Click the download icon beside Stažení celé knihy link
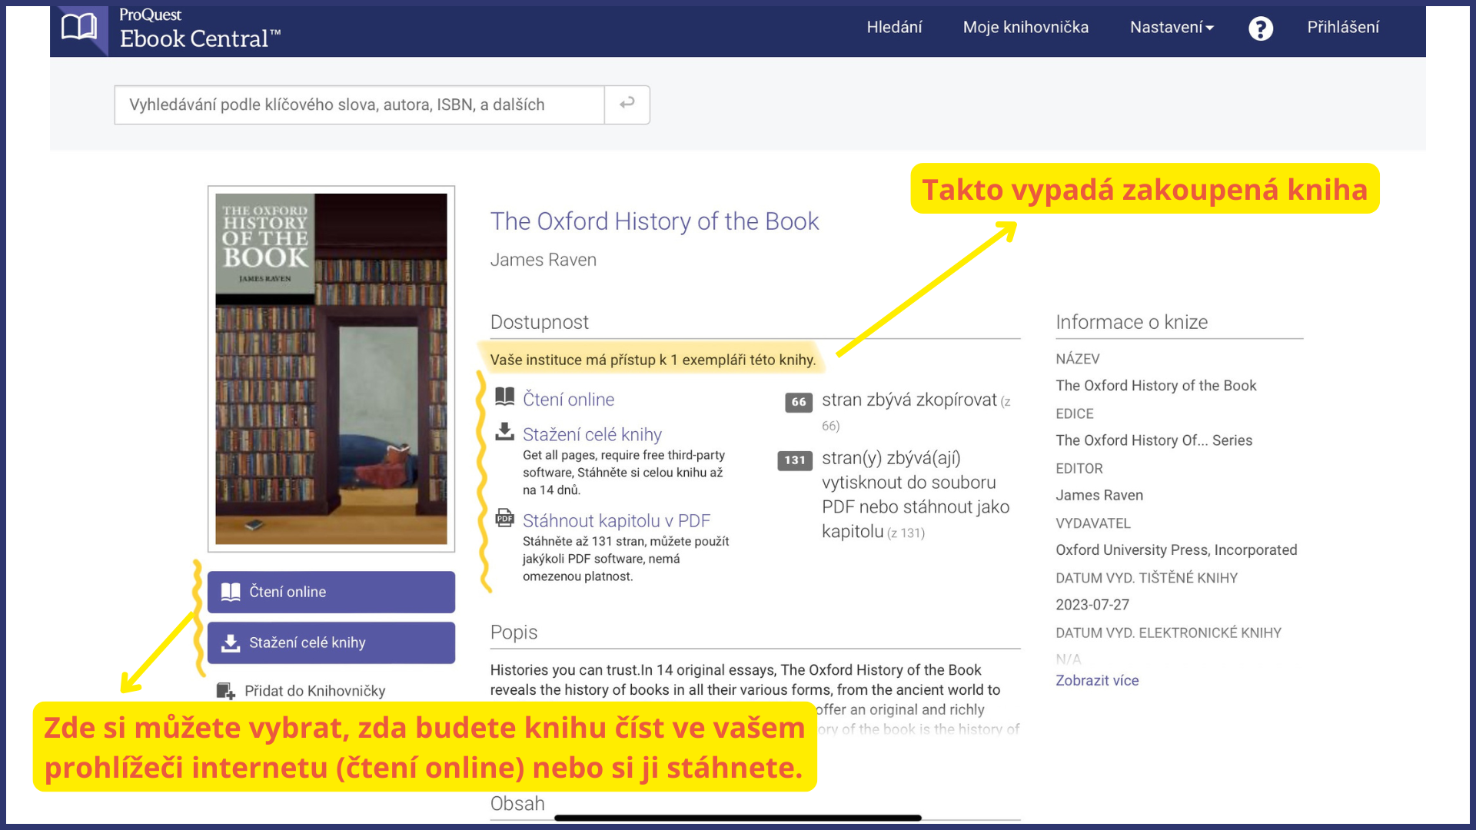1476x830 pixels. click(505, 431)
